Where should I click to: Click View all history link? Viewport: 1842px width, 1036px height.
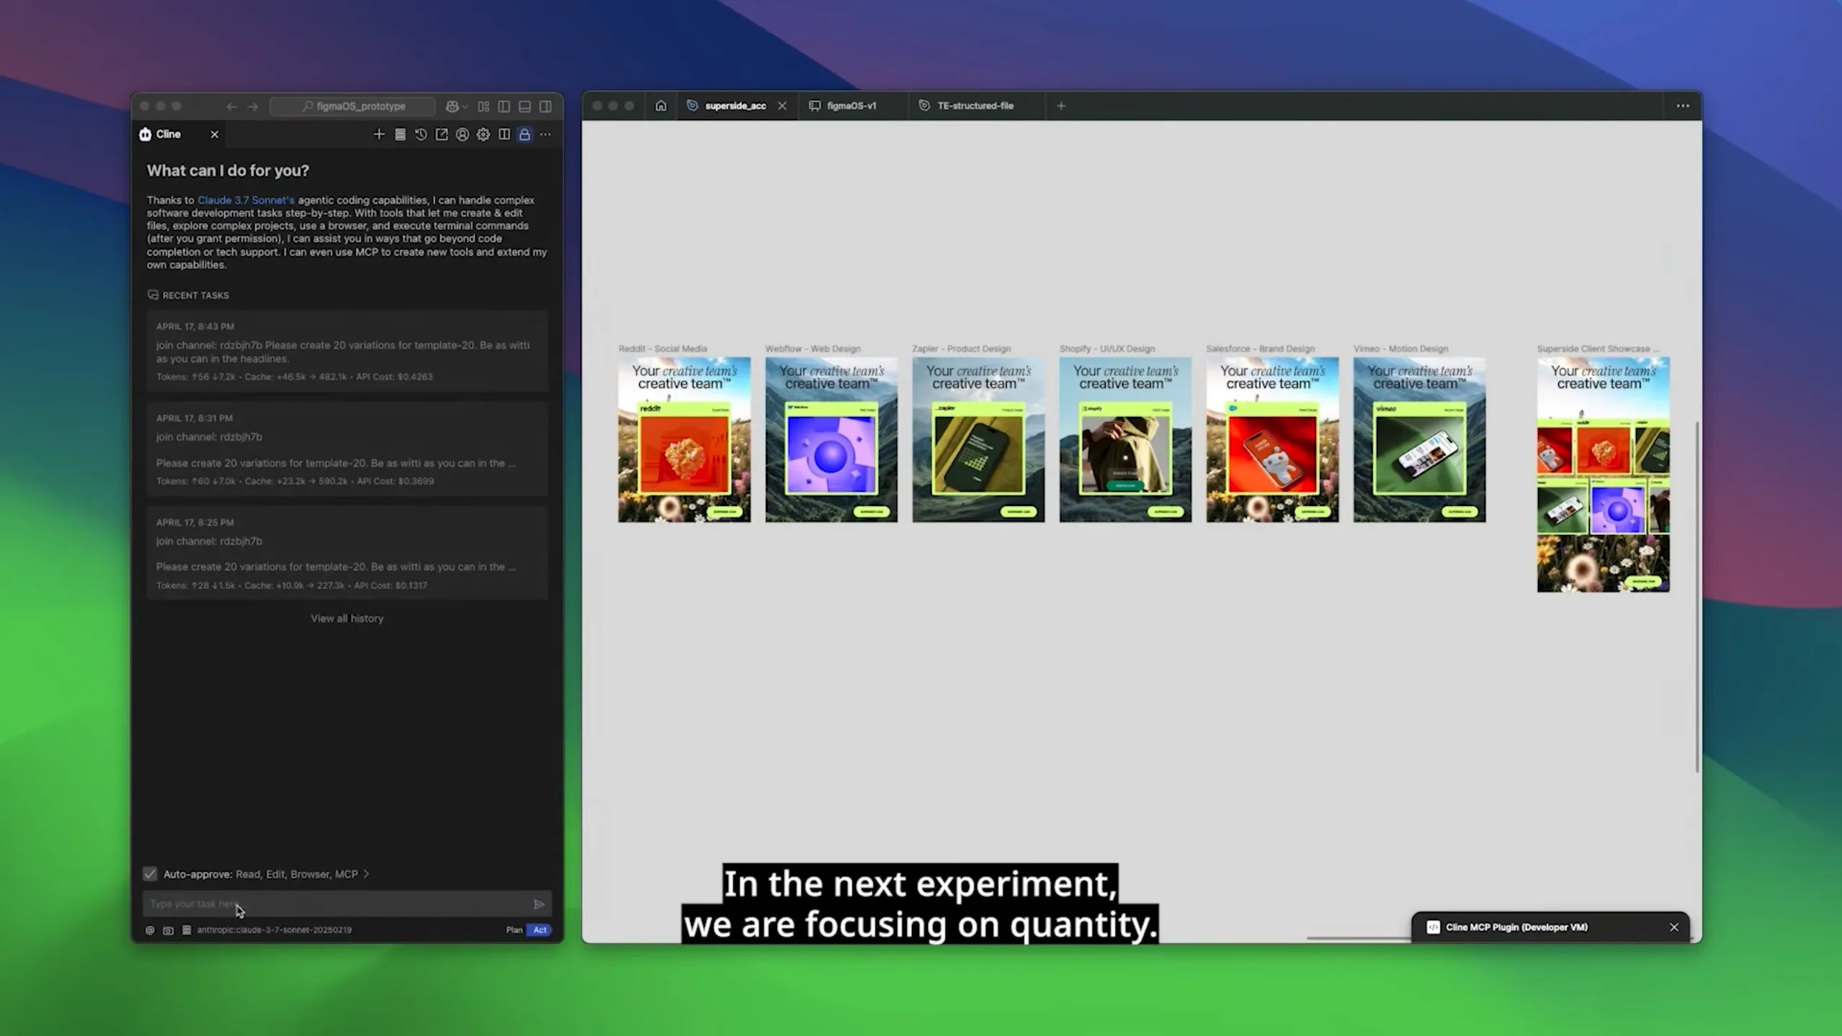tap(347, 618)
